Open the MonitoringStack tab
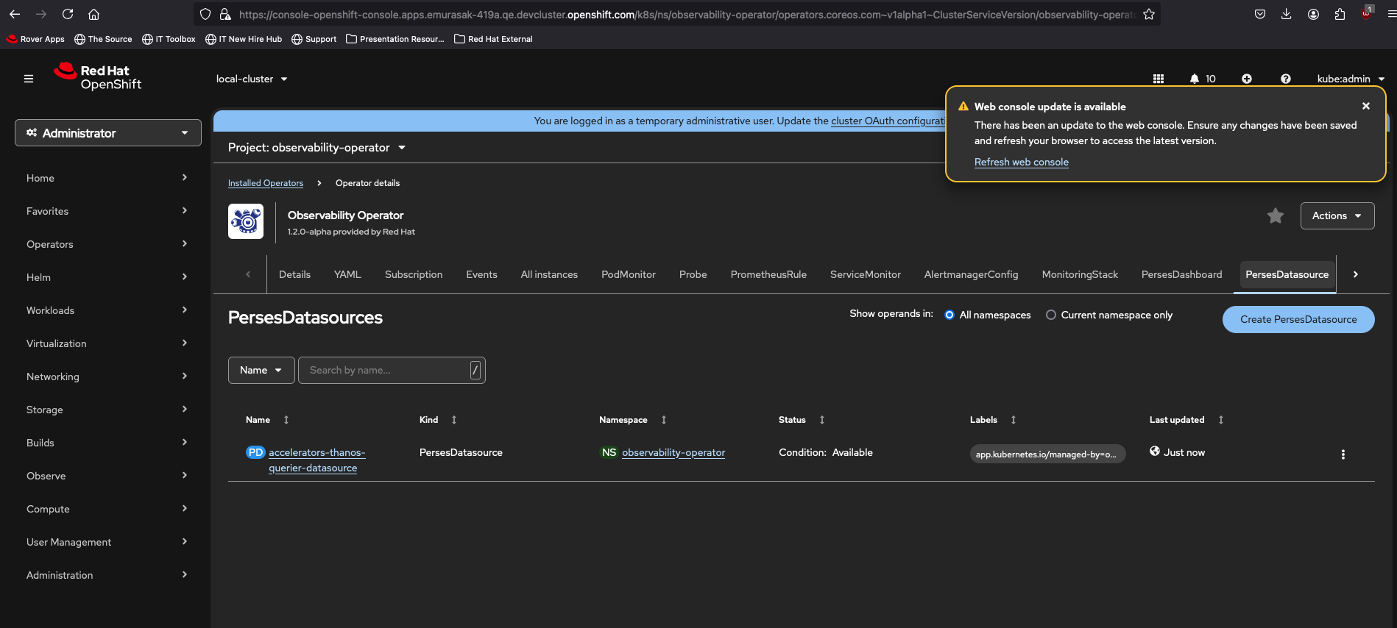 point(1080,274)
